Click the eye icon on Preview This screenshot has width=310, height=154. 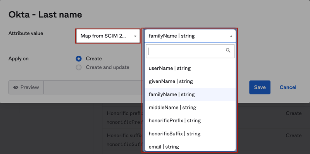tap(15, 87)
